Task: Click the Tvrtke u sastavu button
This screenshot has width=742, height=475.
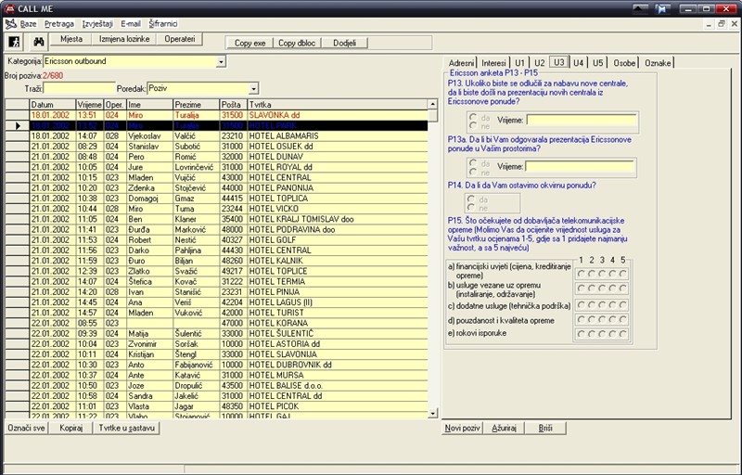Action: (126, 429)
